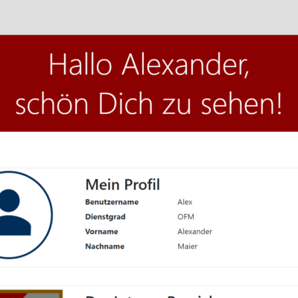Click the white space below red banner
Screen dimensions: 298x298
point(149,150)
